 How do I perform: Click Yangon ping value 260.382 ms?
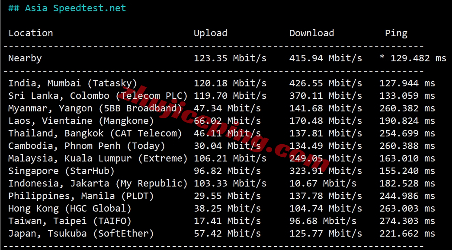pos(407,108)
